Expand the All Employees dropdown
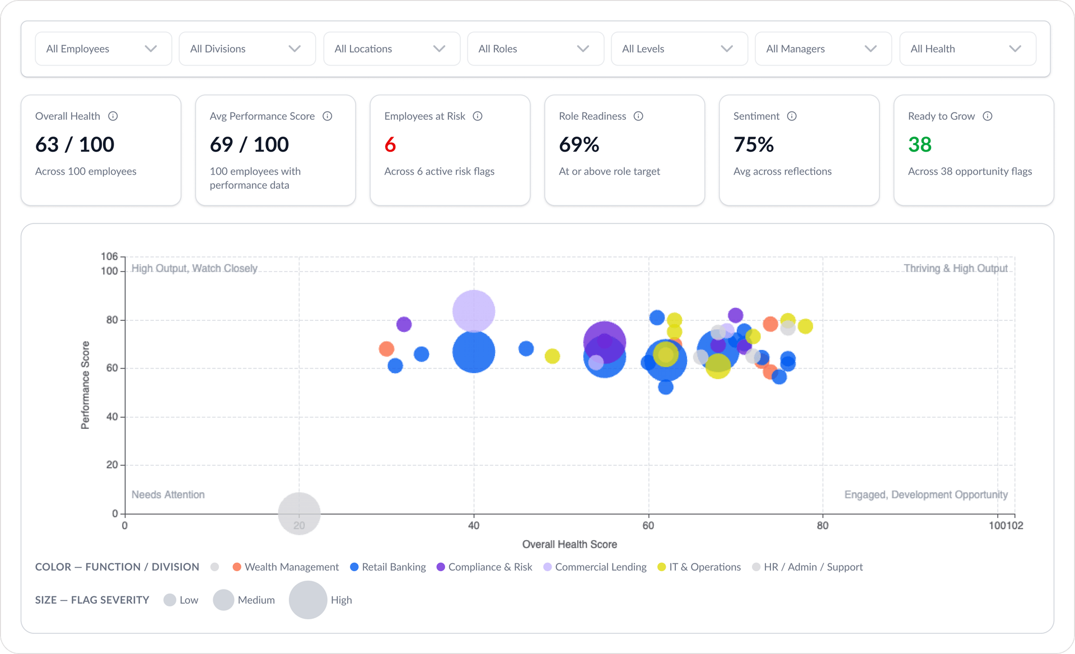Image resolution: width=1075 pixels, height=654 pixels. click(104, 49)
